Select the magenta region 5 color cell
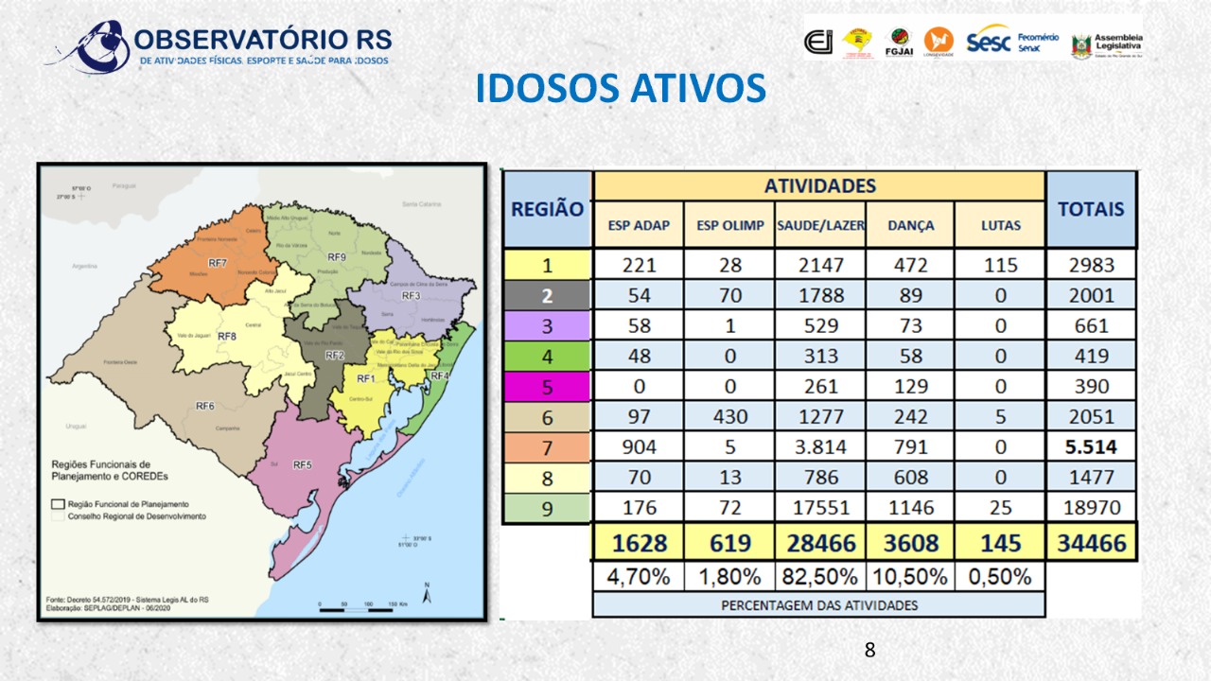This screenshot has width=1211, height=681. coord(546,386)
